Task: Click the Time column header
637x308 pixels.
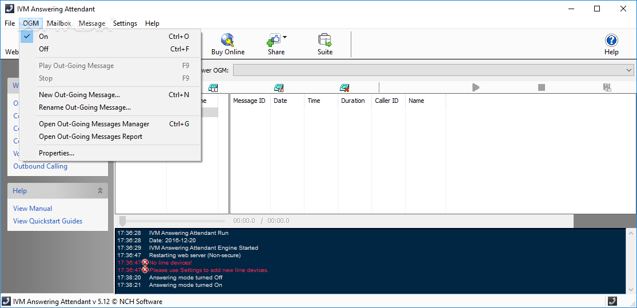Action: click(x=321, y=101)
